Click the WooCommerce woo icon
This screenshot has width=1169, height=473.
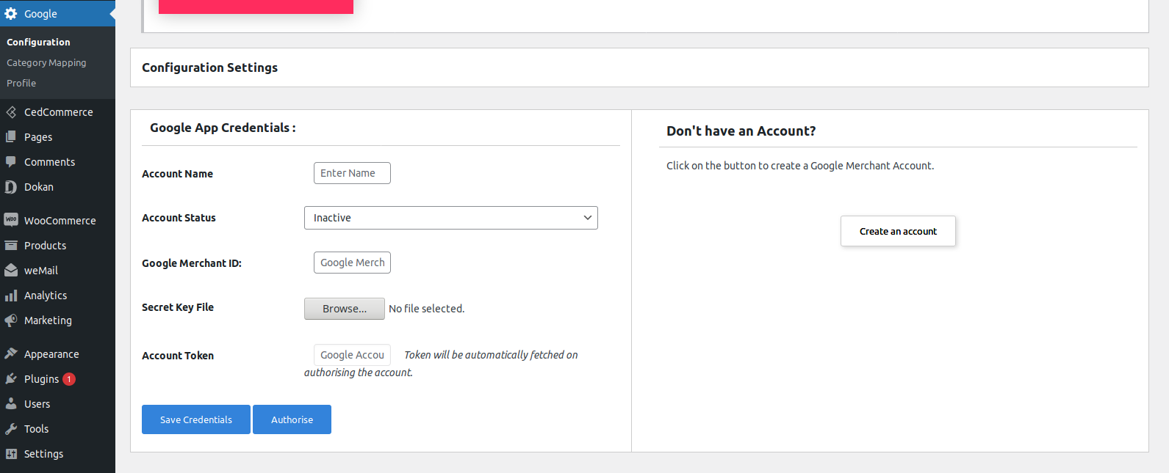(x=11, y=220)
